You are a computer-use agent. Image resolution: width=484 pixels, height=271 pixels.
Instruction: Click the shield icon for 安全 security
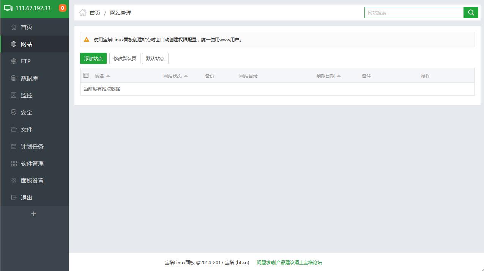click(x=13, y=112)
